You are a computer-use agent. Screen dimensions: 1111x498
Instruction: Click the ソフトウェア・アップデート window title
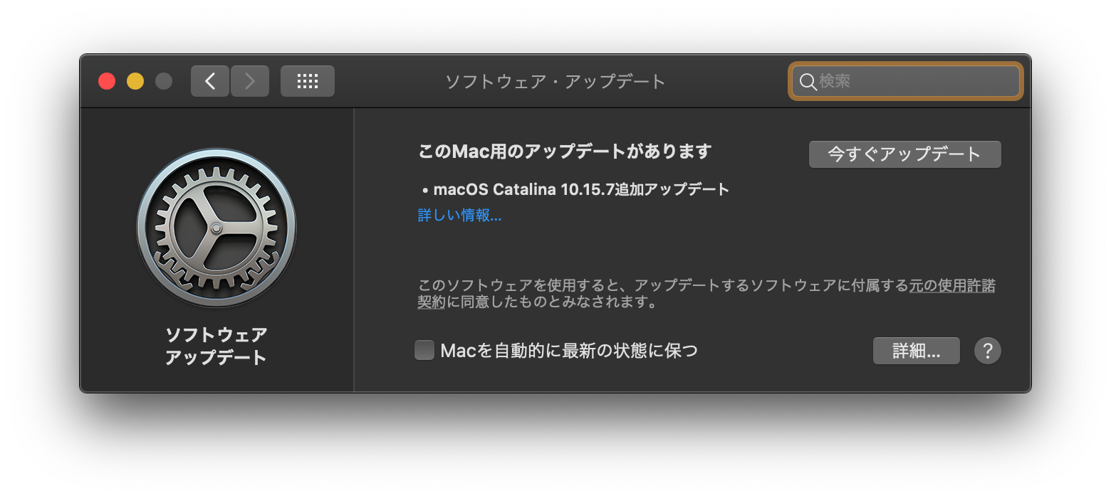point(555,81)
